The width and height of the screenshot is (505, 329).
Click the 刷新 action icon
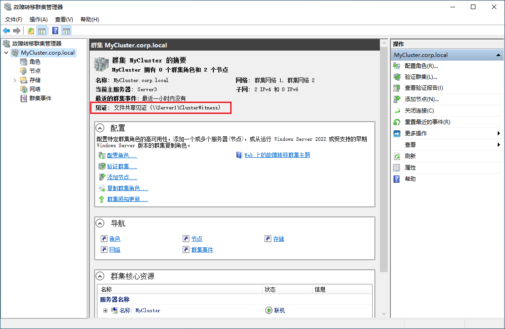click(397, 156)
